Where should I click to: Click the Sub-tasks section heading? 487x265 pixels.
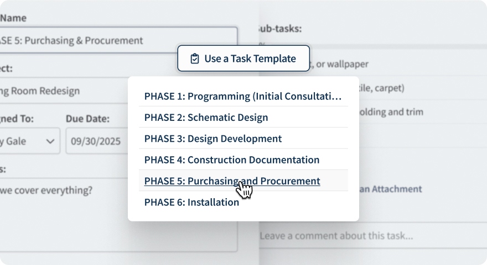coord(280,29)
